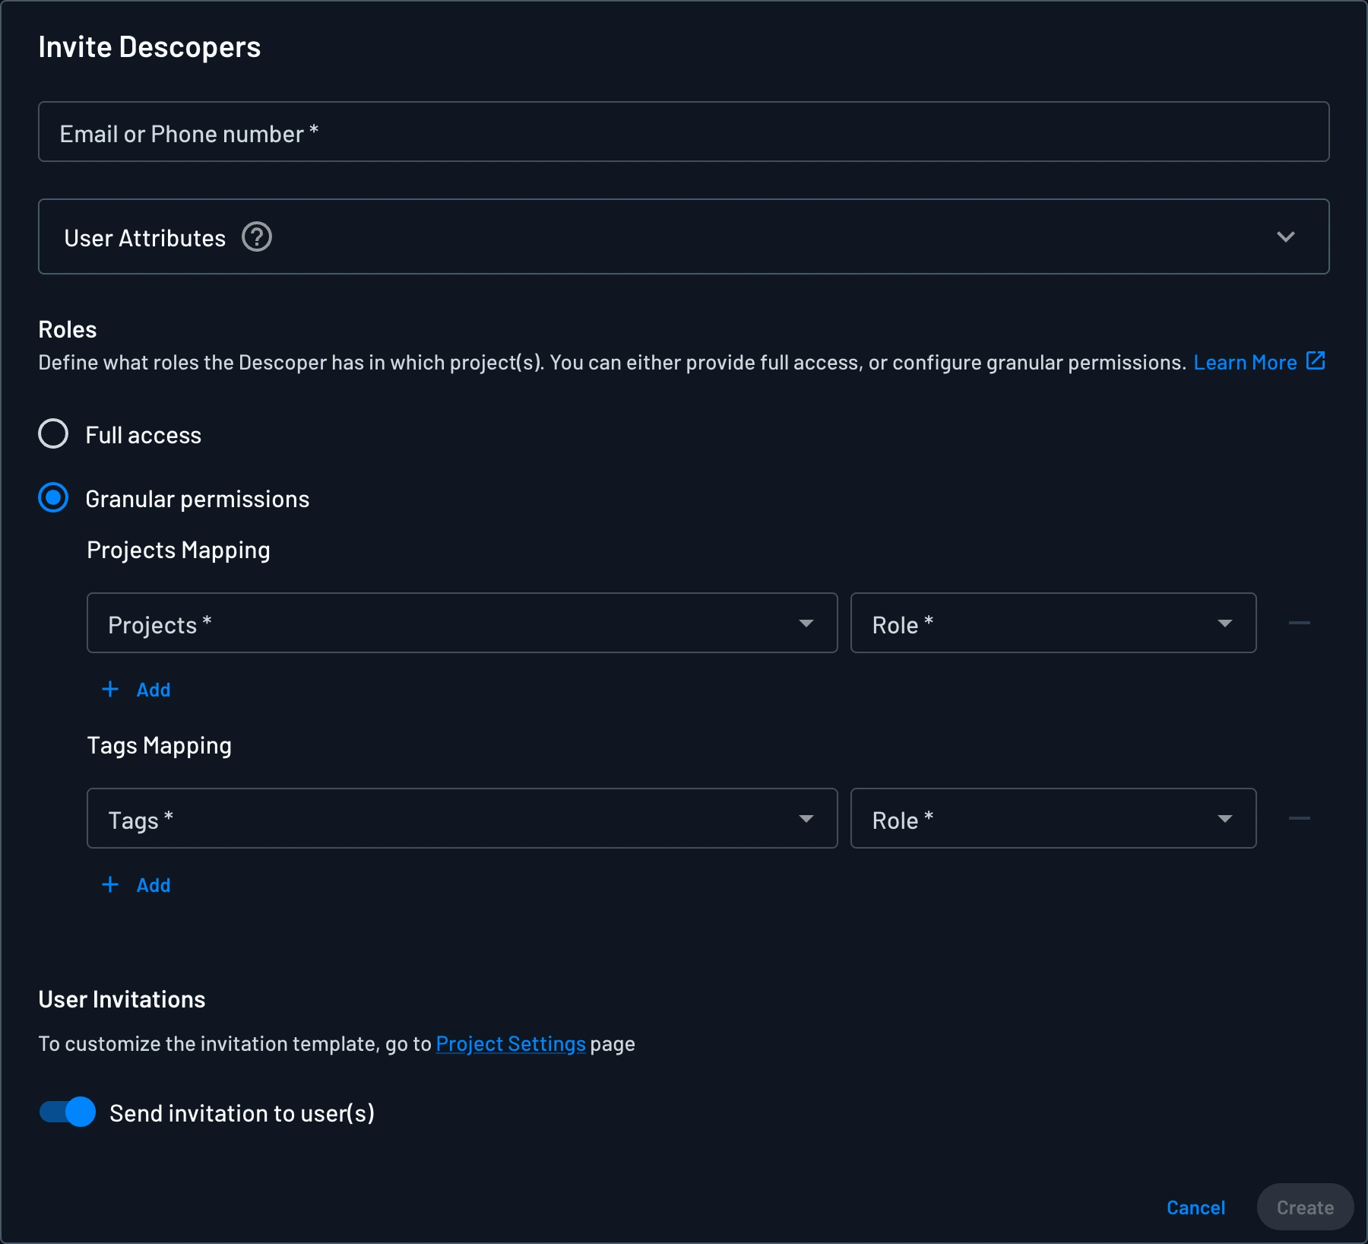Open the Projects dropdown
This screenshot has height=1244, width=1368.
(461, 623)
